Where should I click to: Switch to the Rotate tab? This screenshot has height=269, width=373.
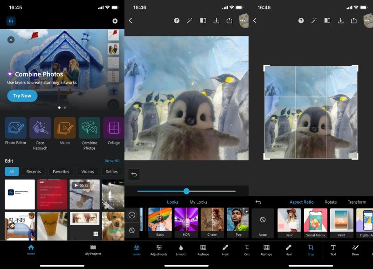pos(331,202)
